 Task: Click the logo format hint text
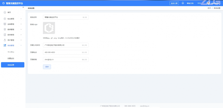point(61,38)
